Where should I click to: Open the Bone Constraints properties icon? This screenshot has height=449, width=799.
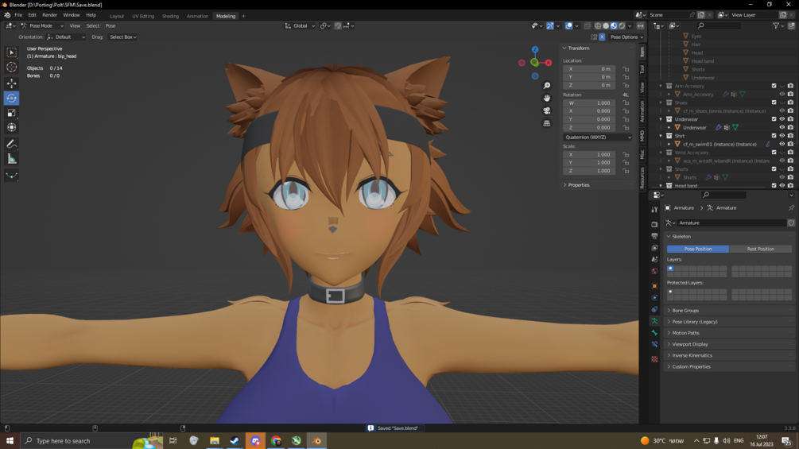point(655,345)
